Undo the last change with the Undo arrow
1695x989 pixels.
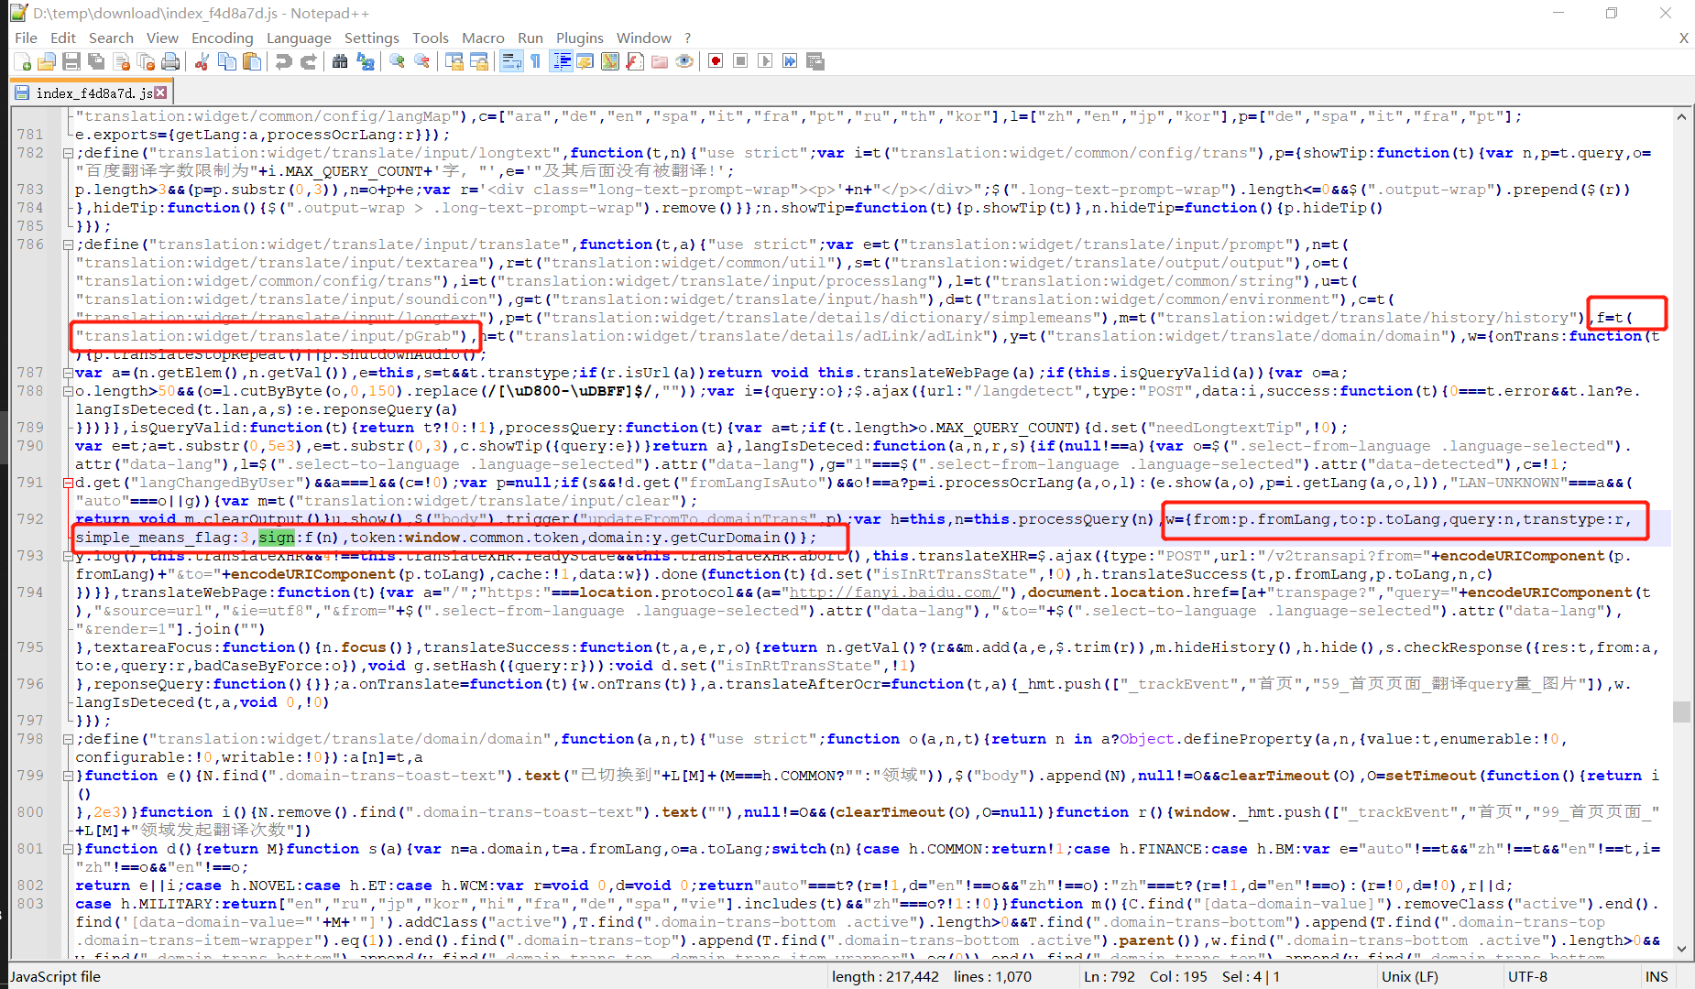coord(284,61)
